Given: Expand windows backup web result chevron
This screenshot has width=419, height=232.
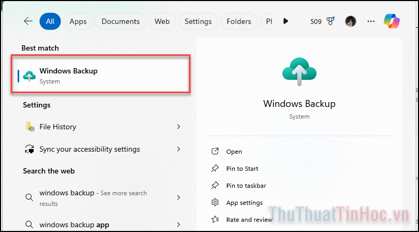Looking at the screenshot, I should pyautogui.click(x=178, y=197).
